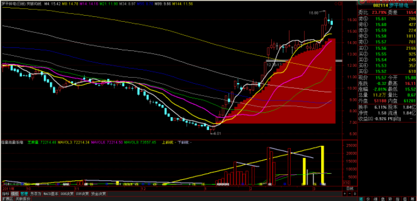Open the 笔 tab in bottom-right strip
Image resolution: width=418 pixels, height=201 pixels.
coord(361,199)
